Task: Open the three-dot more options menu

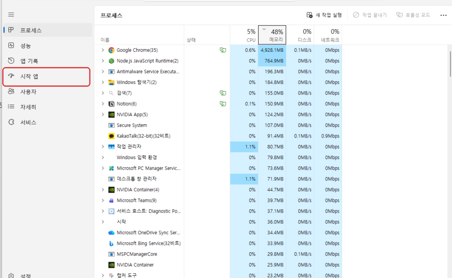Action: tap(443, 15)
